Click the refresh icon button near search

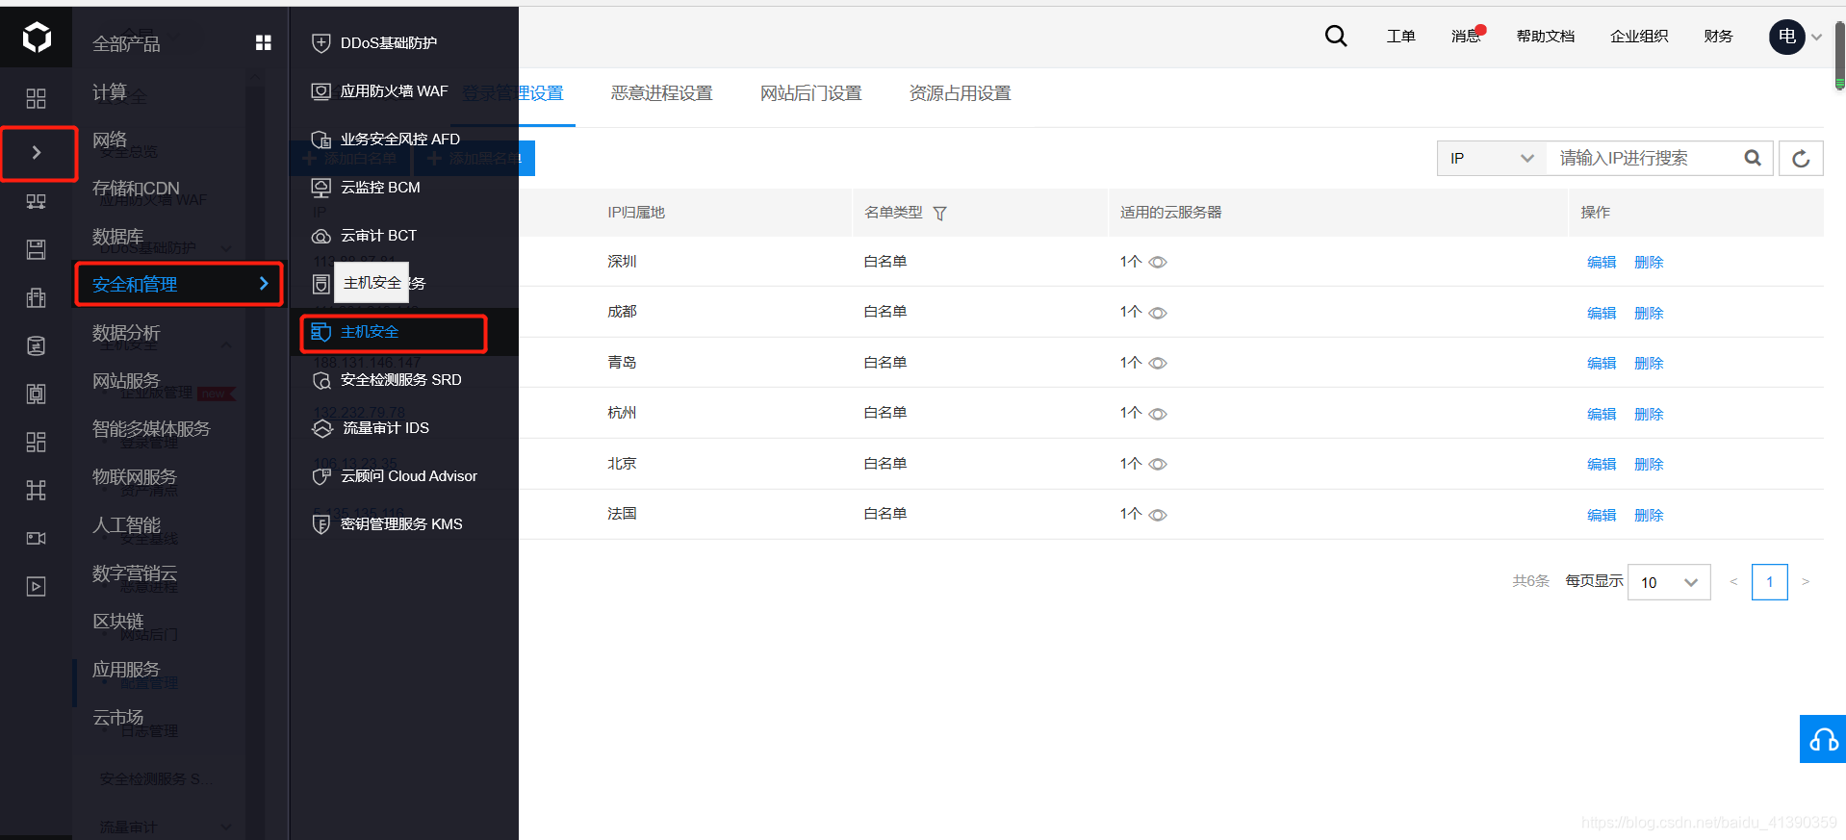click(1801, 158)
